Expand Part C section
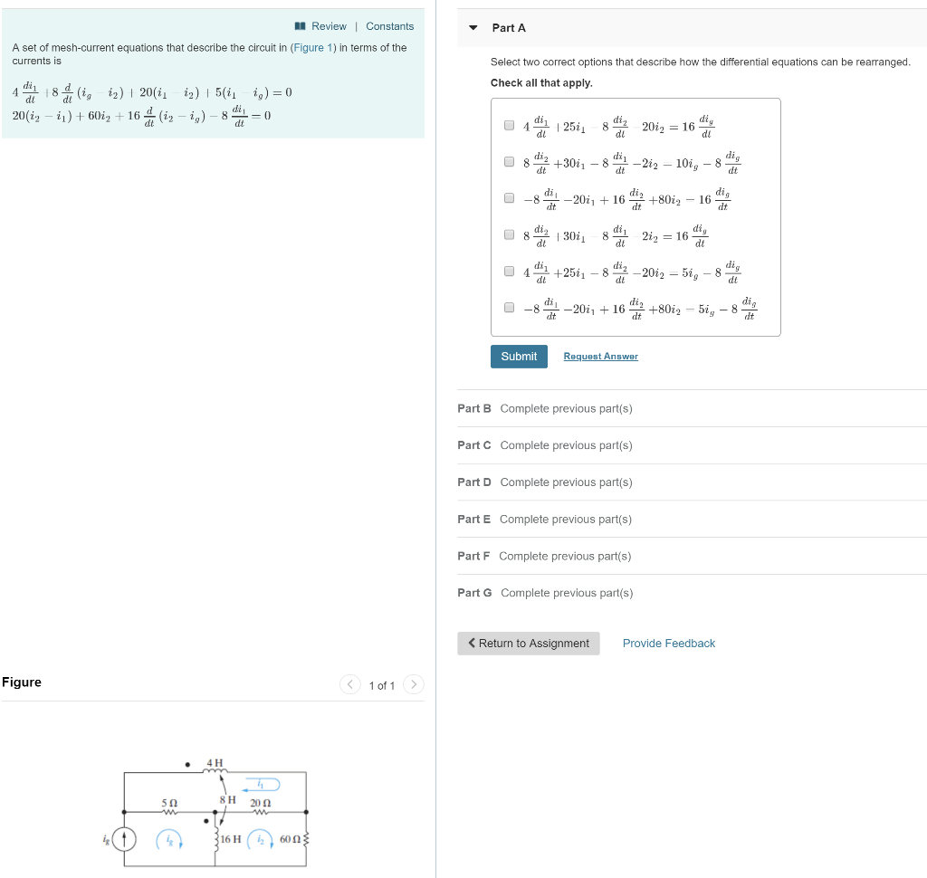Viewport: 927px width, 878px height. [x=473, y=445]
